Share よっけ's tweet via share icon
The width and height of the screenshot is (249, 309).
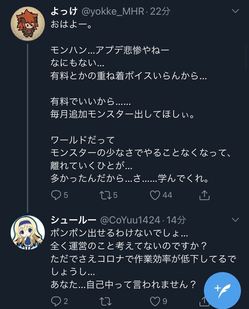(x=204, y=195)
